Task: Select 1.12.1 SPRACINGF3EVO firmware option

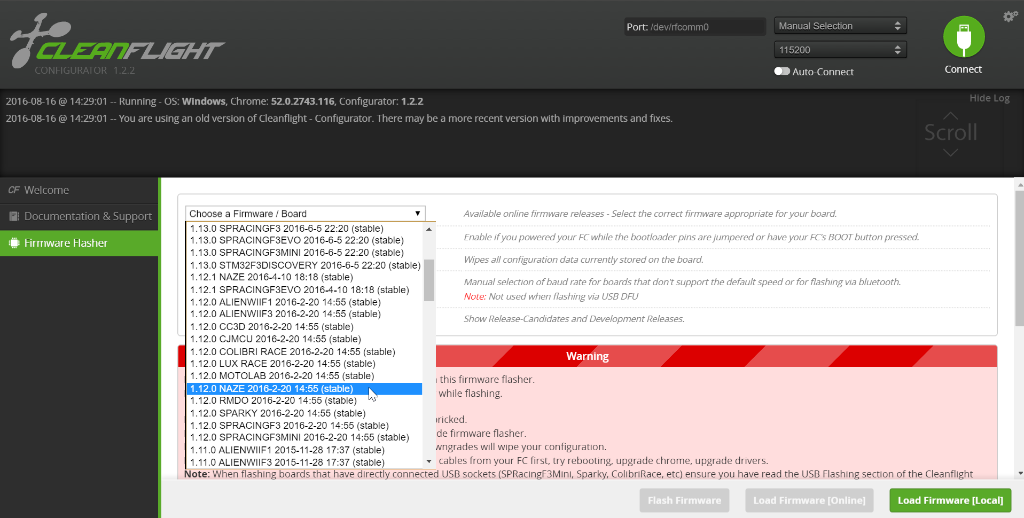Action: click(x=304, y=290)
